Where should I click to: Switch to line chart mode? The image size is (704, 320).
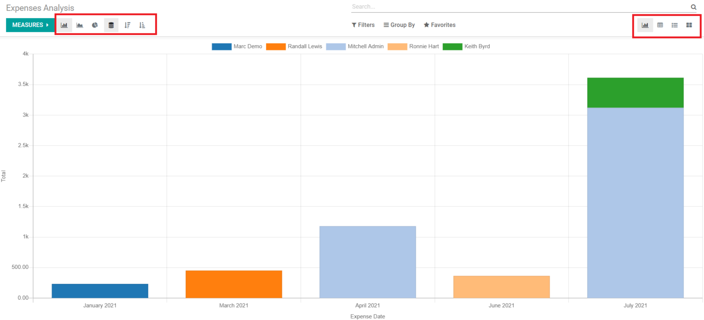point(80,25)
